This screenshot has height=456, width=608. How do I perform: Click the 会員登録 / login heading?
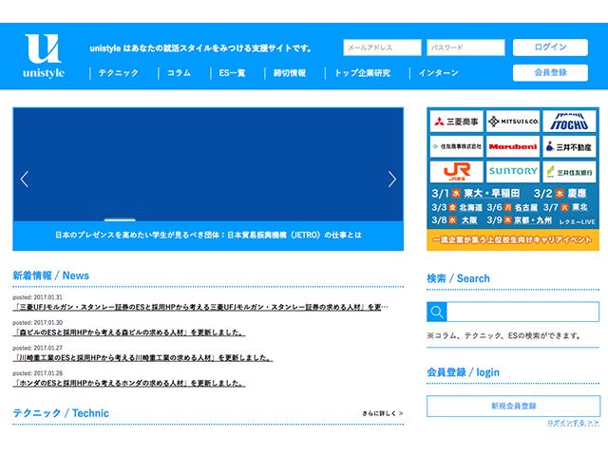[x=463, y=372]
